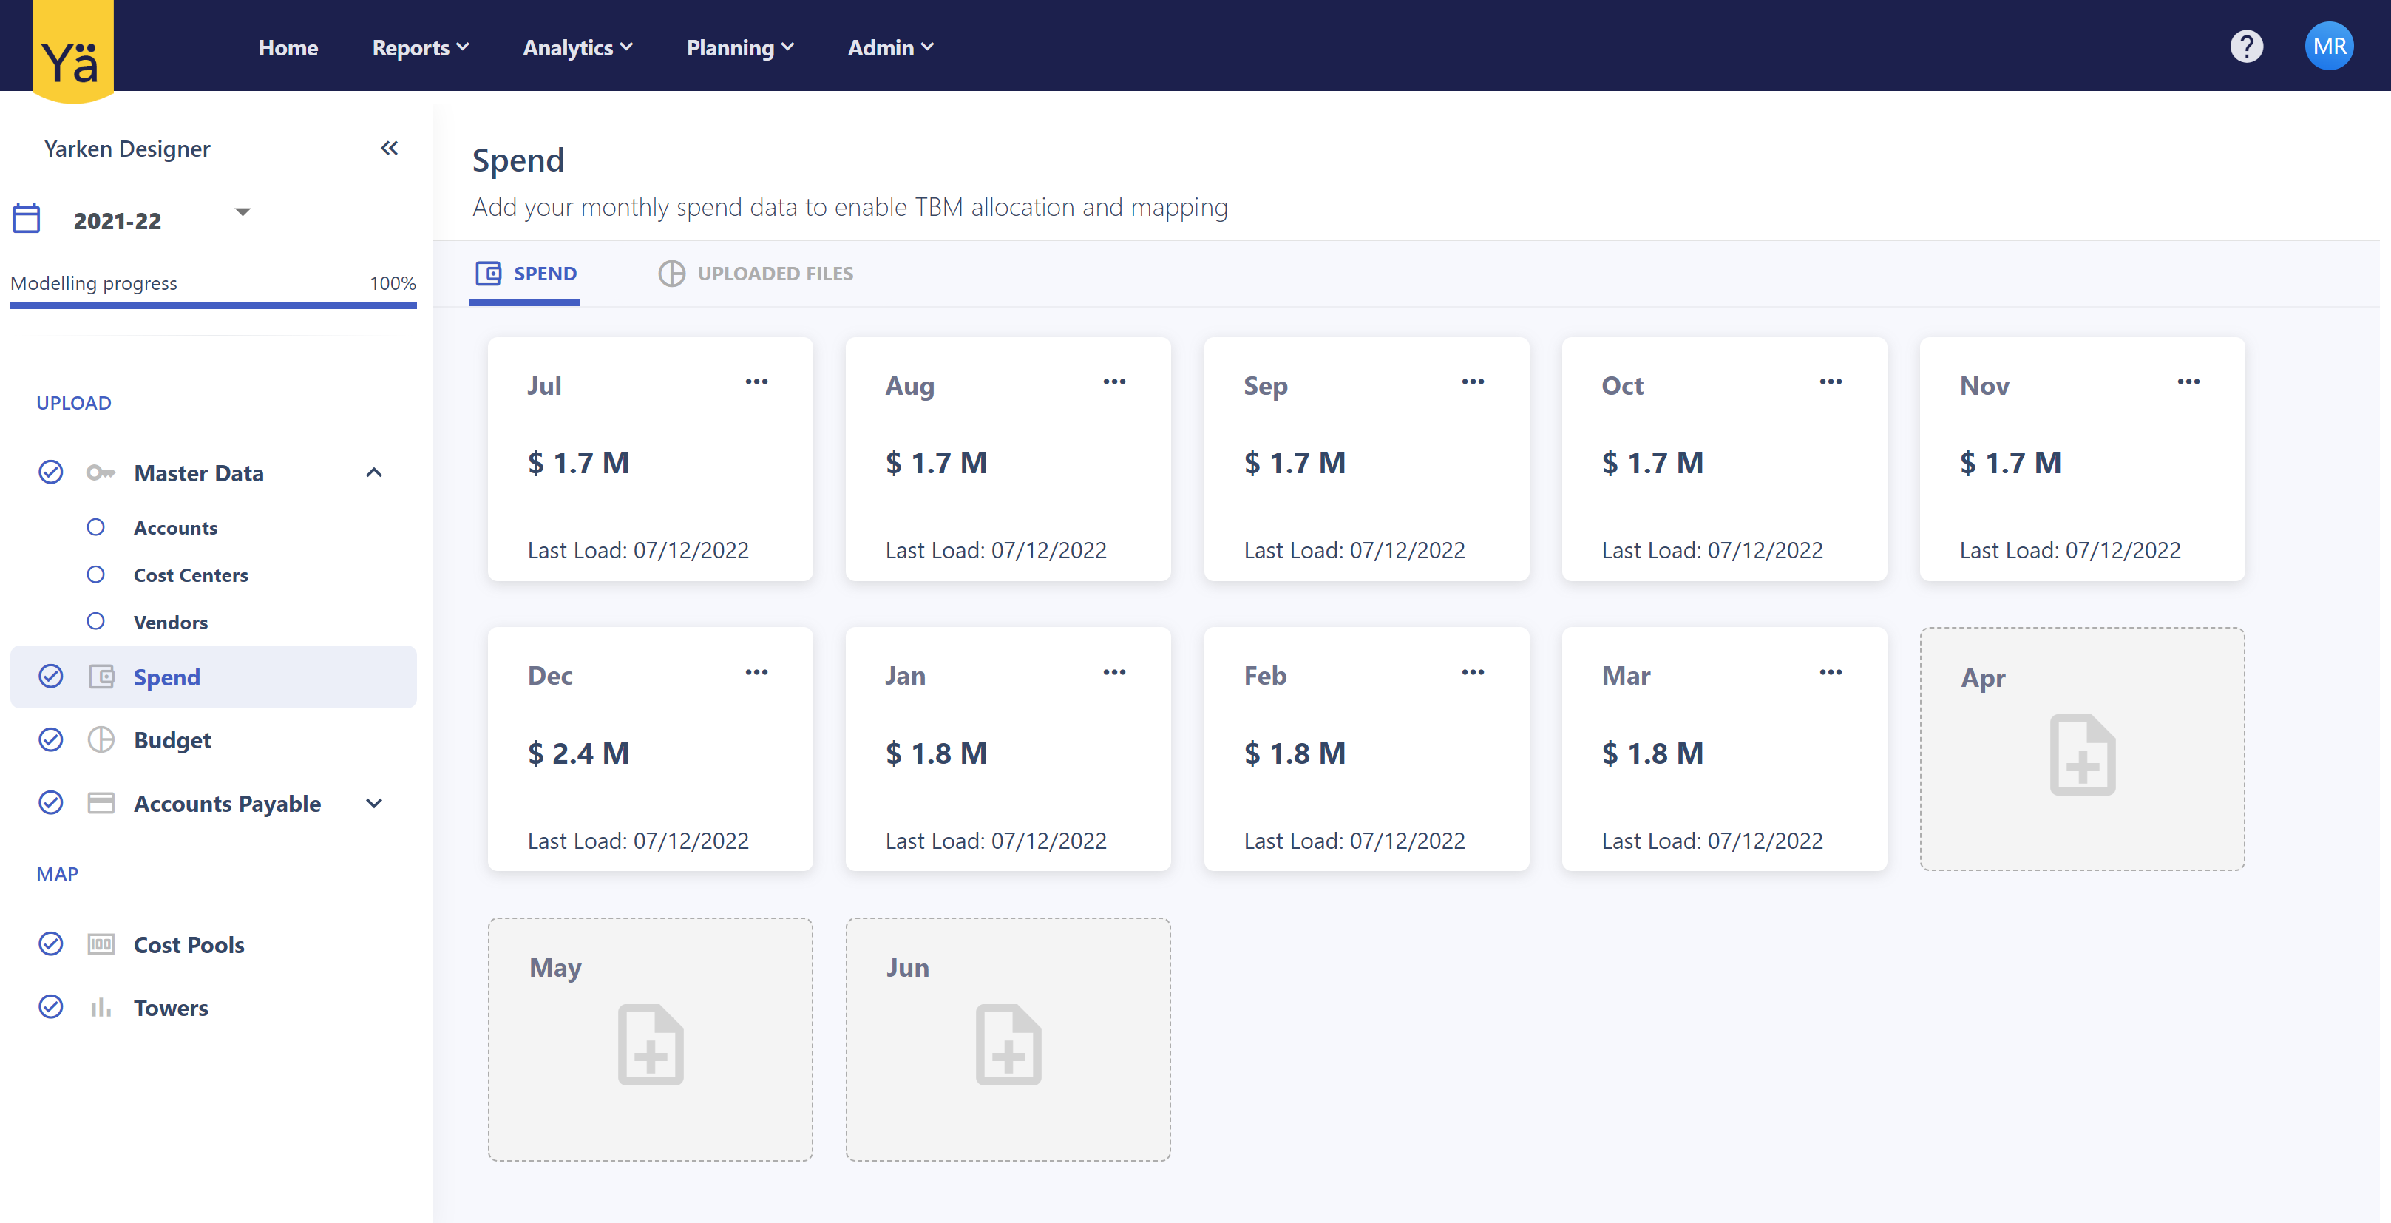Open the Mar card ellipsis menu
This screenshot has width=2391, height=1223.
coord(1831,672)
